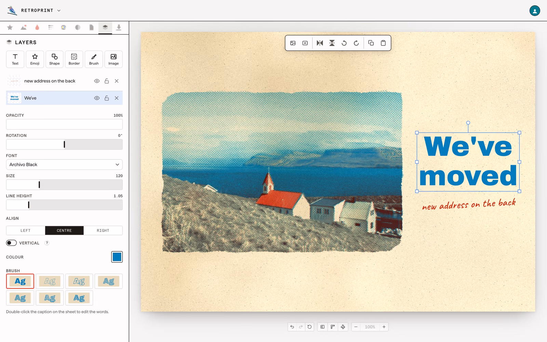Lock the We've layer
Image resolution: width=547 pixels, height=342 pixels.
click(x=107, y=98)
